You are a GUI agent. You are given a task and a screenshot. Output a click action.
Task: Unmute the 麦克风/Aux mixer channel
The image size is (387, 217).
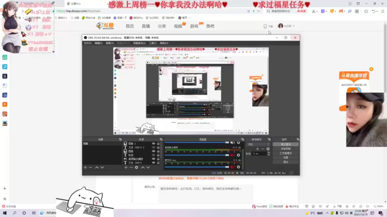232,167
